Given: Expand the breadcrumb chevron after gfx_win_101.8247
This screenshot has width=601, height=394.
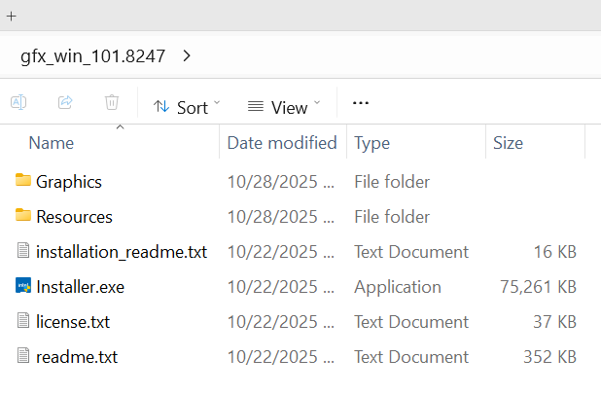Looking at the screenshot, I should point(187,55).
